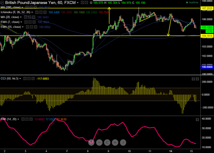
Task: Click CCI value -117.6893
Action: pyautogui.click(x=43, y=79)
